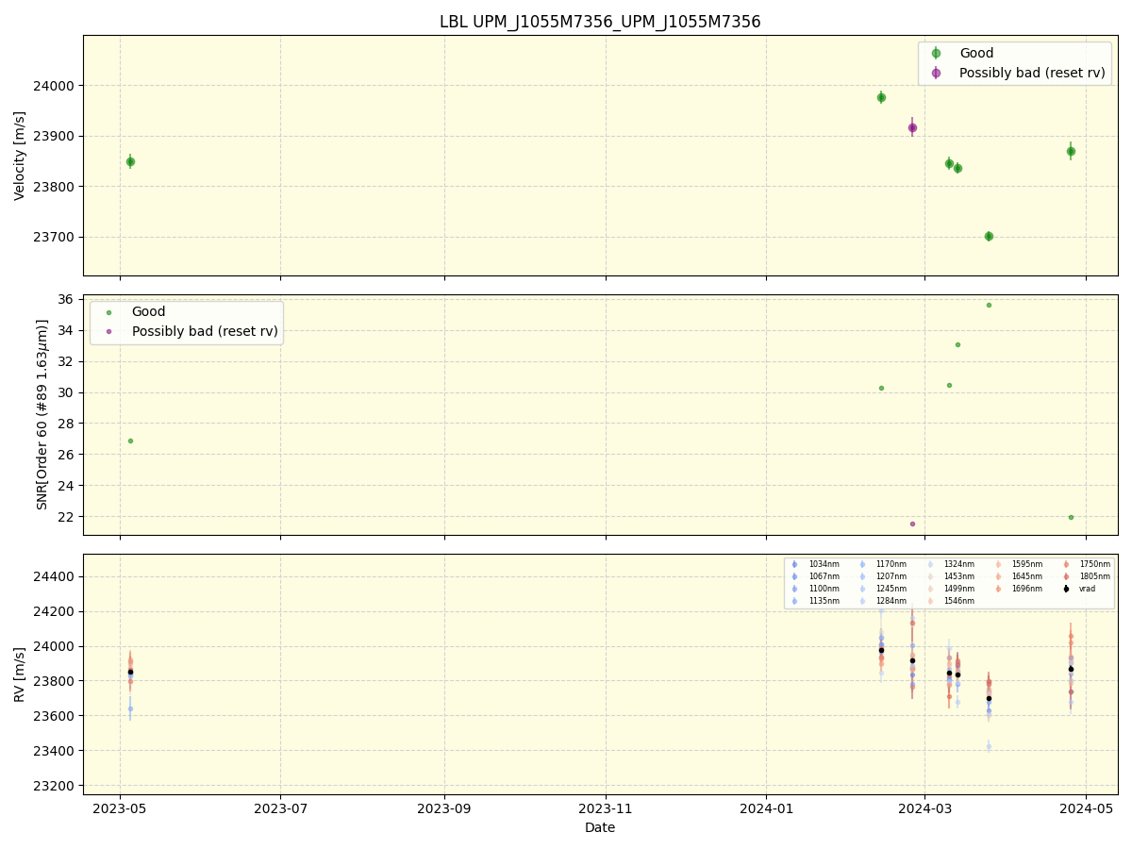This screenshot has height=849, width=1132.
Task: Select the highest green velocity point near 23975 m/s
Action: (881, 97)
